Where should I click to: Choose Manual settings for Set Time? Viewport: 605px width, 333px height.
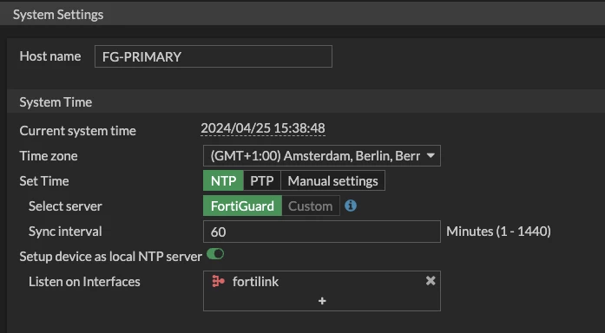point(332,180)
